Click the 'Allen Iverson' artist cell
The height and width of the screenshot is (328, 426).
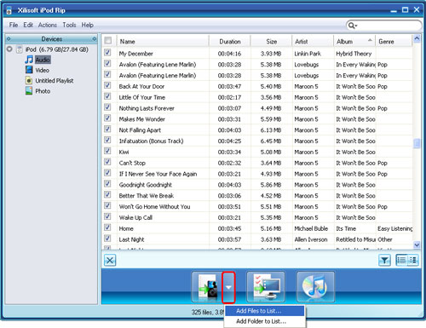point(311,239)
